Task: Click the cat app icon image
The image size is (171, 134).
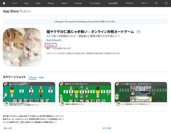Action: point(22,47)
